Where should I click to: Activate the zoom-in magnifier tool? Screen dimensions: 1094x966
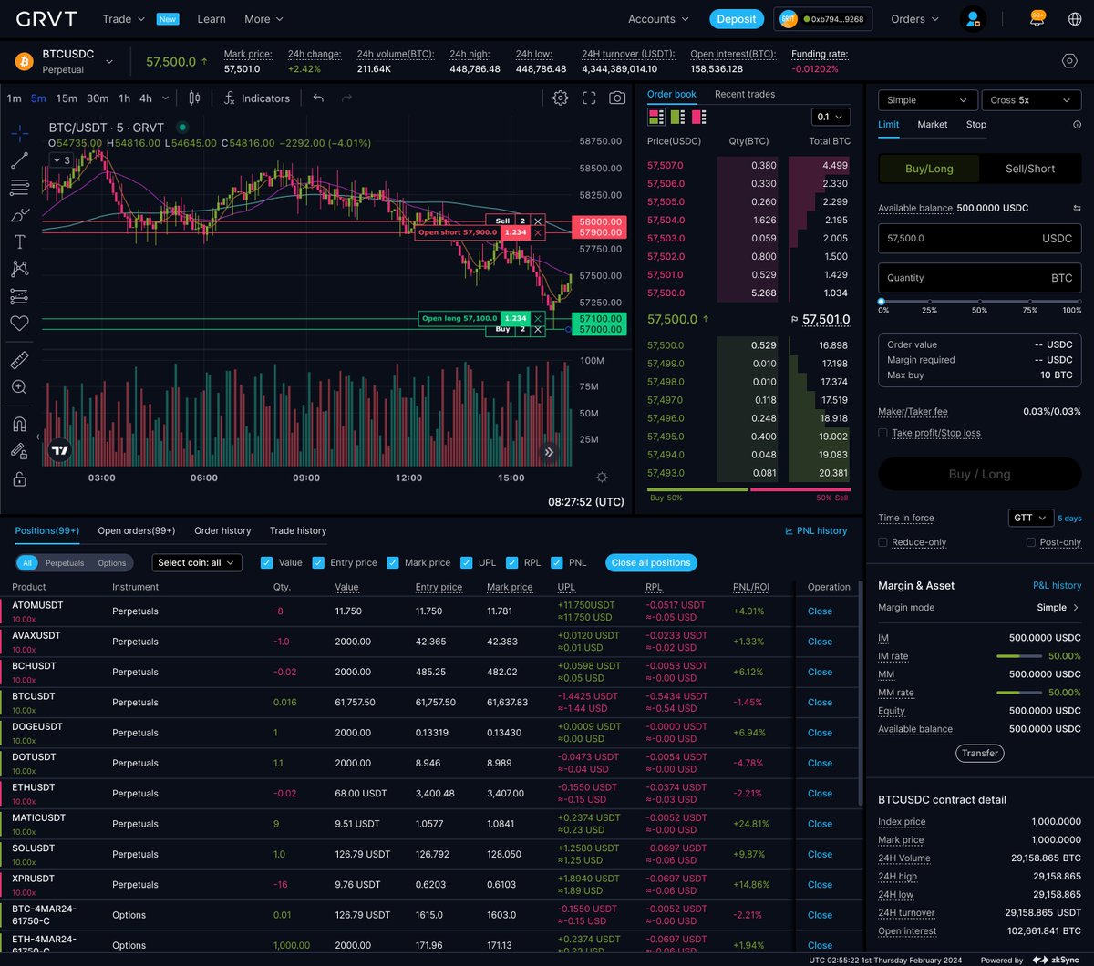click(19, 387)
